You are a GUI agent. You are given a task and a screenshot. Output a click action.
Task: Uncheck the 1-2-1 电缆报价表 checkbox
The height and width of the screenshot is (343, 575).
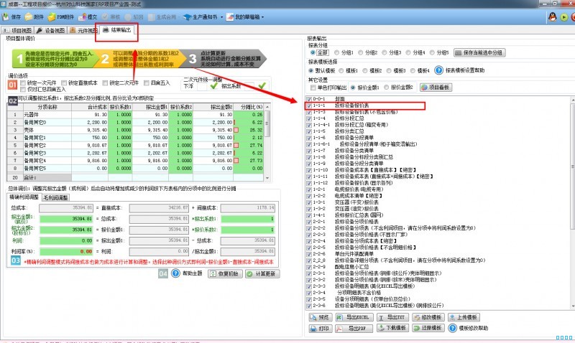[x=309, y=189]
